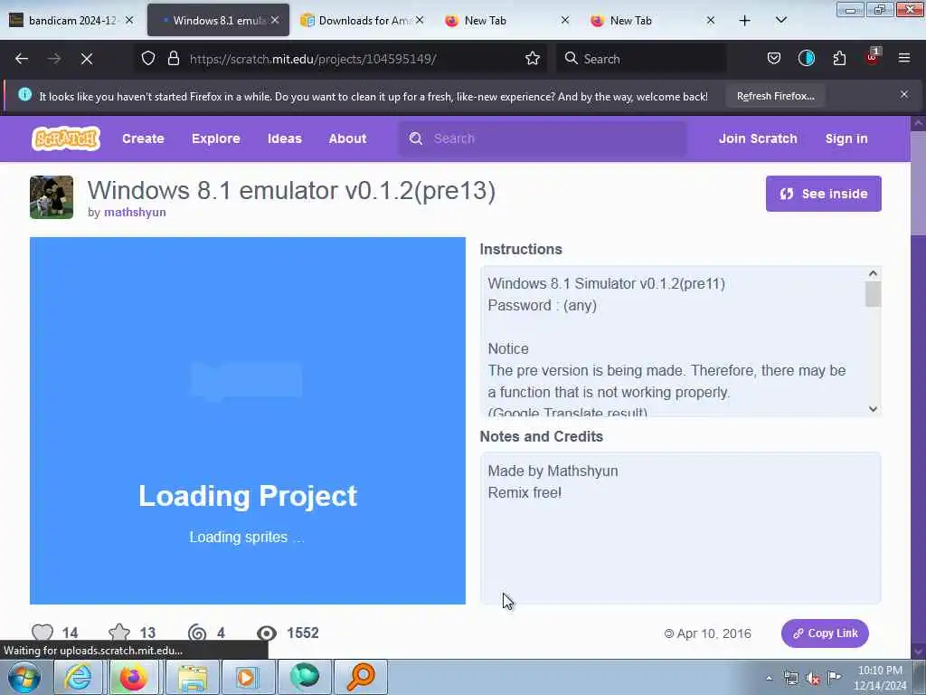Switch to the Downloads for Am tab
926x695 pixels.
(364, 20)
